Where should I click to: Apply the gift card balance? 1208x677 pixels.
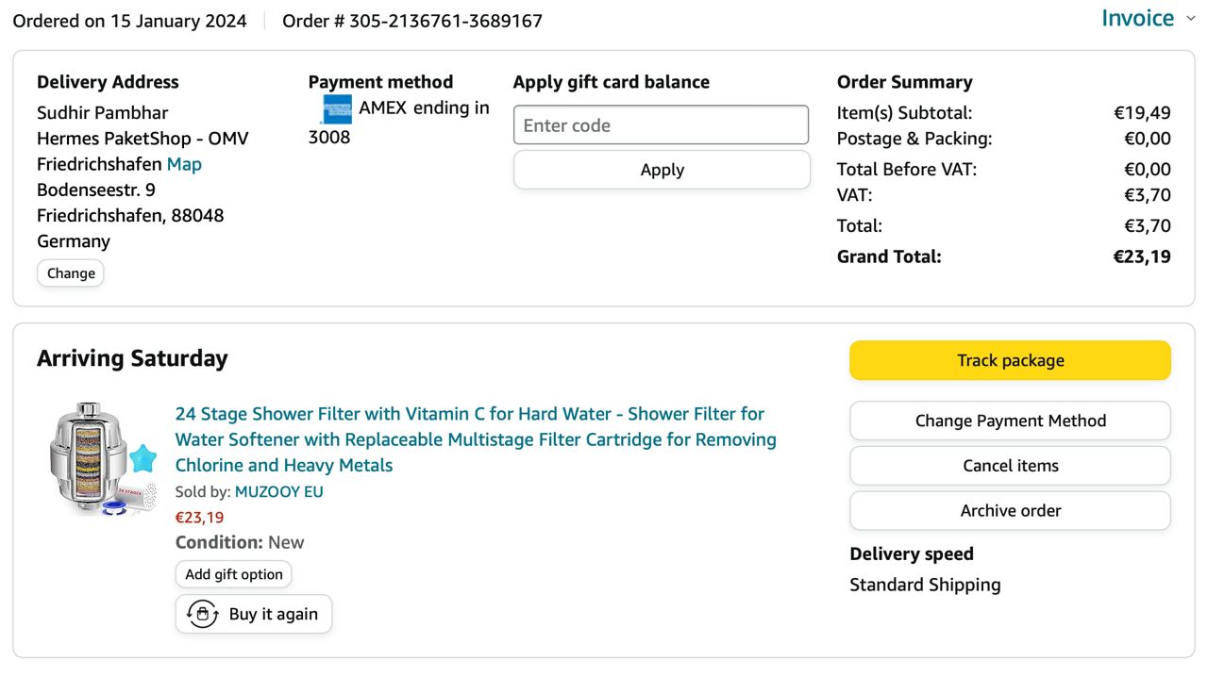[662, 170]
